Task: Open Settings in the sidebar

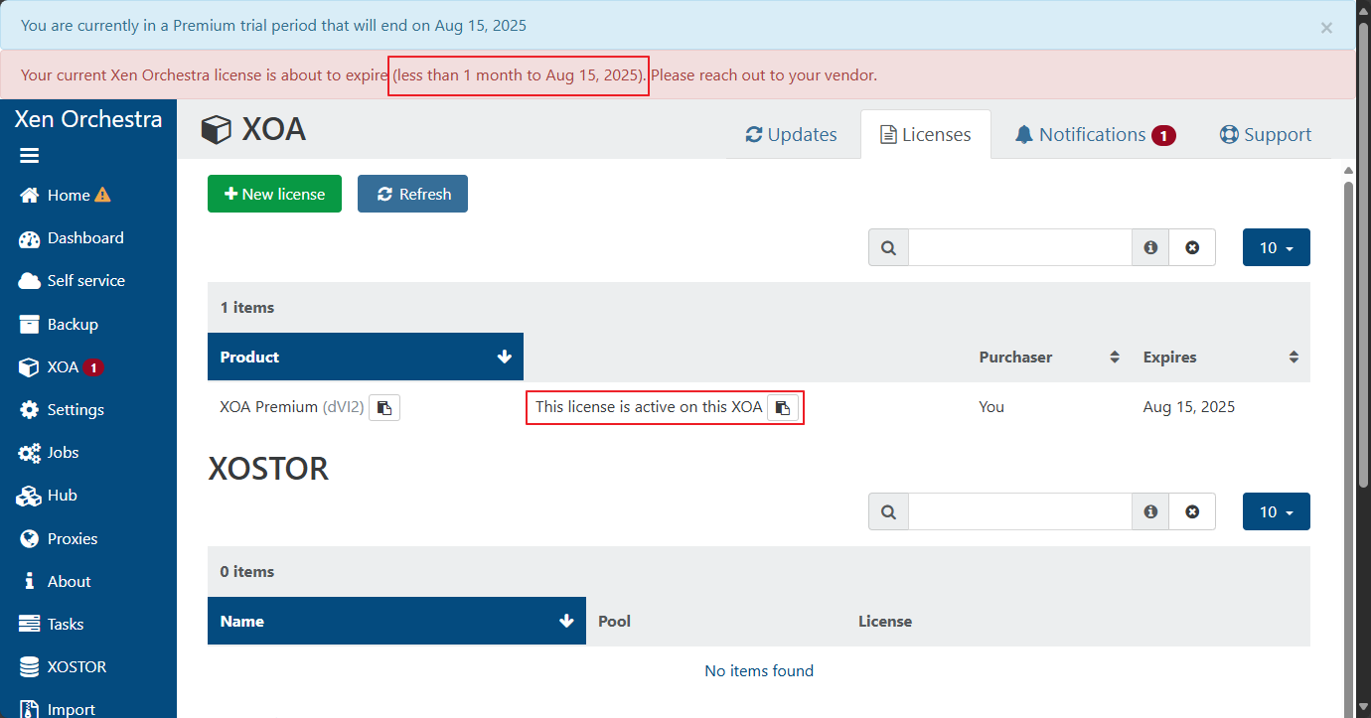Action: point(62,410)
